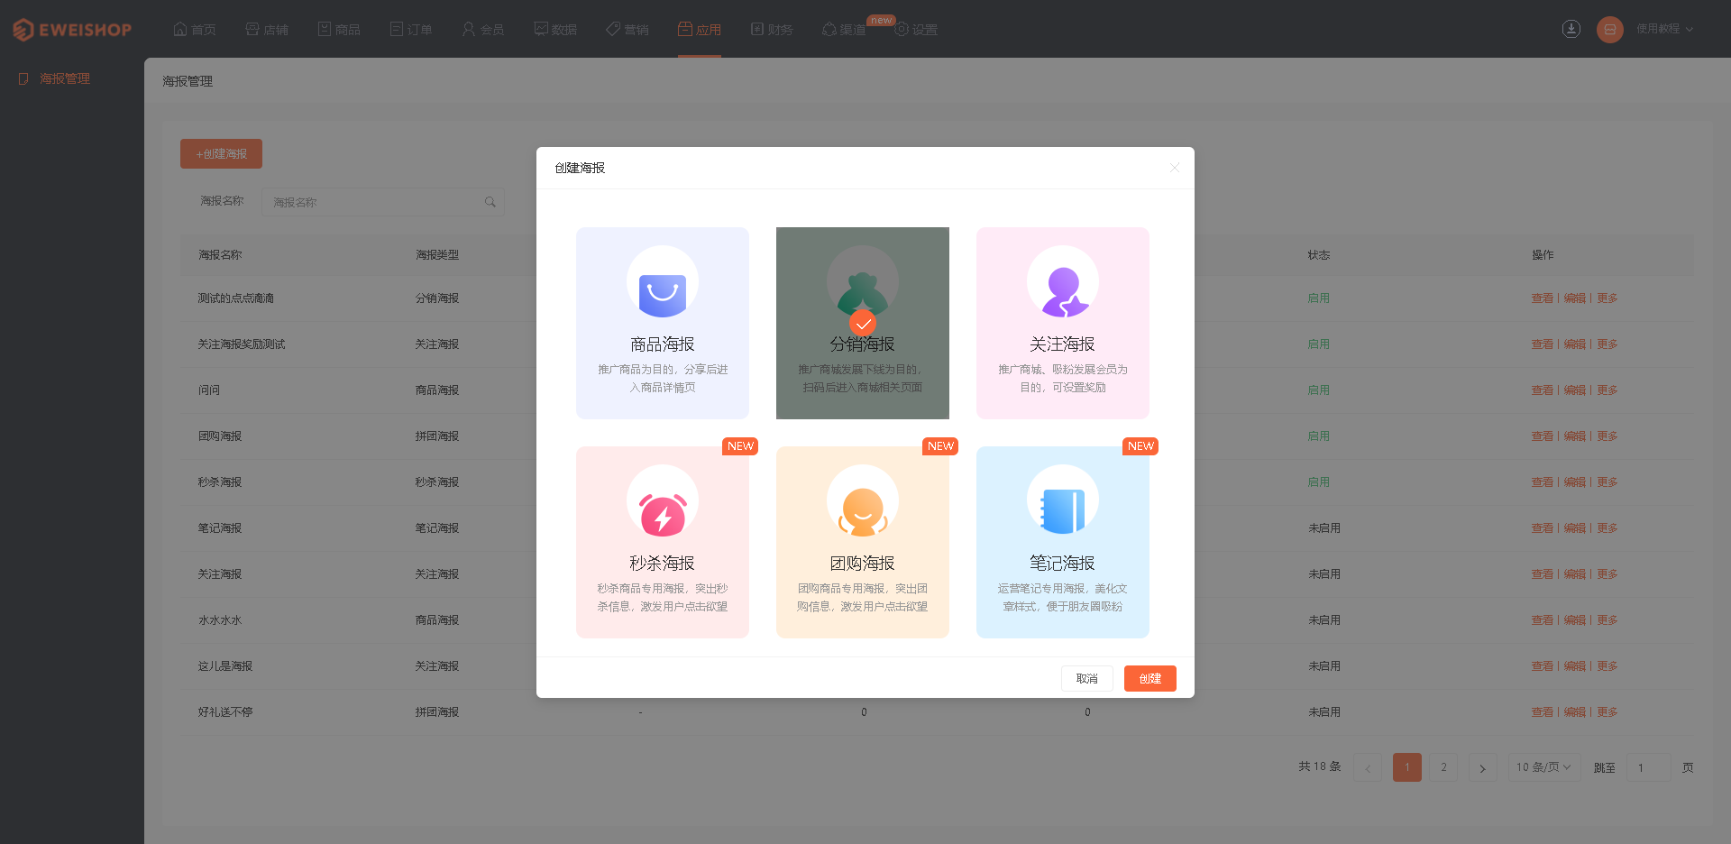The image size is (1731, 844).
Task: Click the 状态 column header
Action: point(1319,255)
